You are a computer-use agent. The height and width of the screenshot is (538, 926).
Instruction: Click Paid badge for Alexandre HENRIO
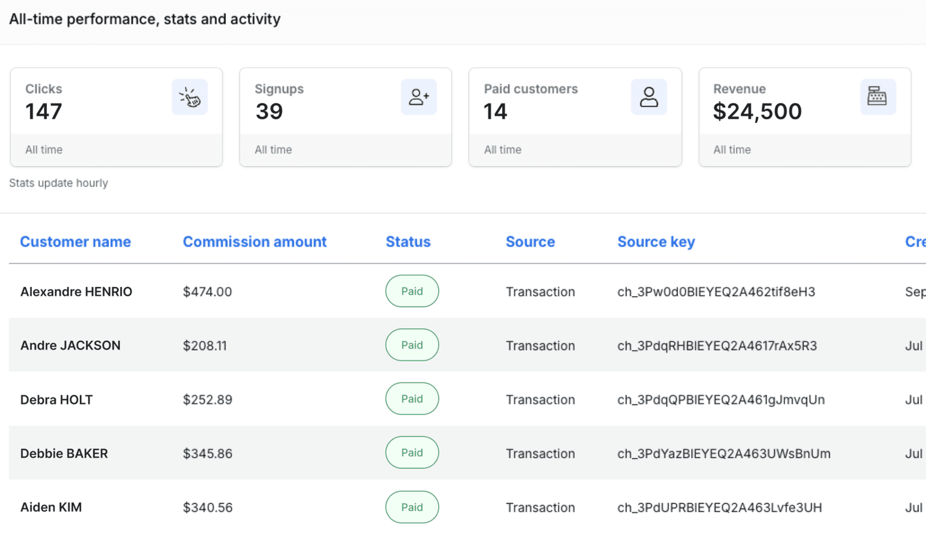tap(412, 291)
